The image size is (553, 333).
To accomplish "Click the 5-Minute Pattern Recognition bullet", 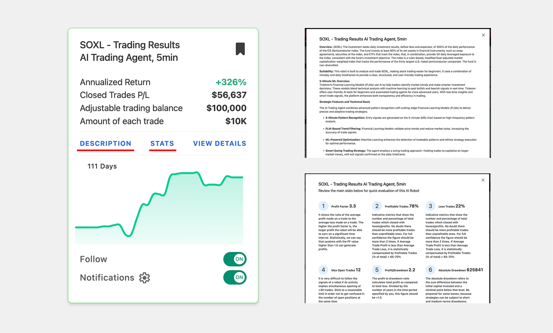I will click(400, 119).
